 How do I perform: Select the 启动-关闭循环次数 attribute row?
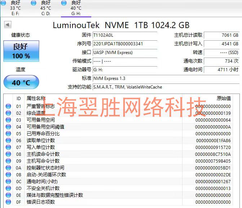point(118,175)
